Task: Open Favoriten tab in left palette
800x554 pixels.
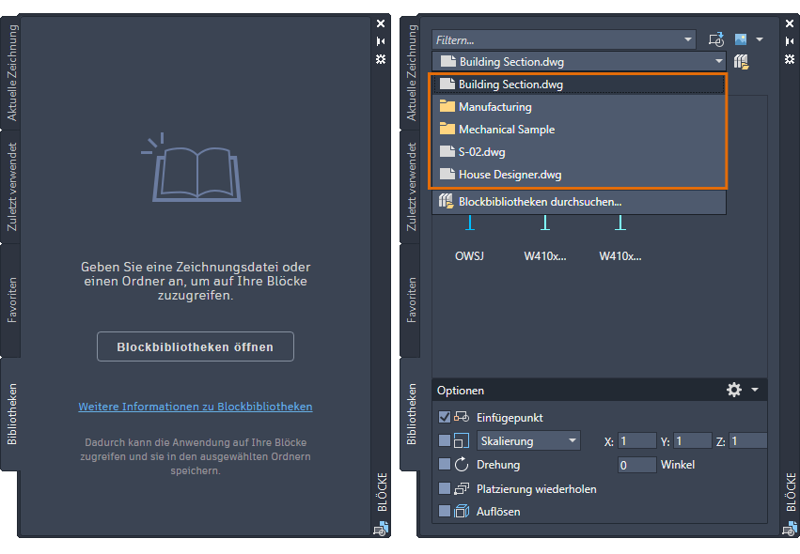Action: click(x=11, y=300)
